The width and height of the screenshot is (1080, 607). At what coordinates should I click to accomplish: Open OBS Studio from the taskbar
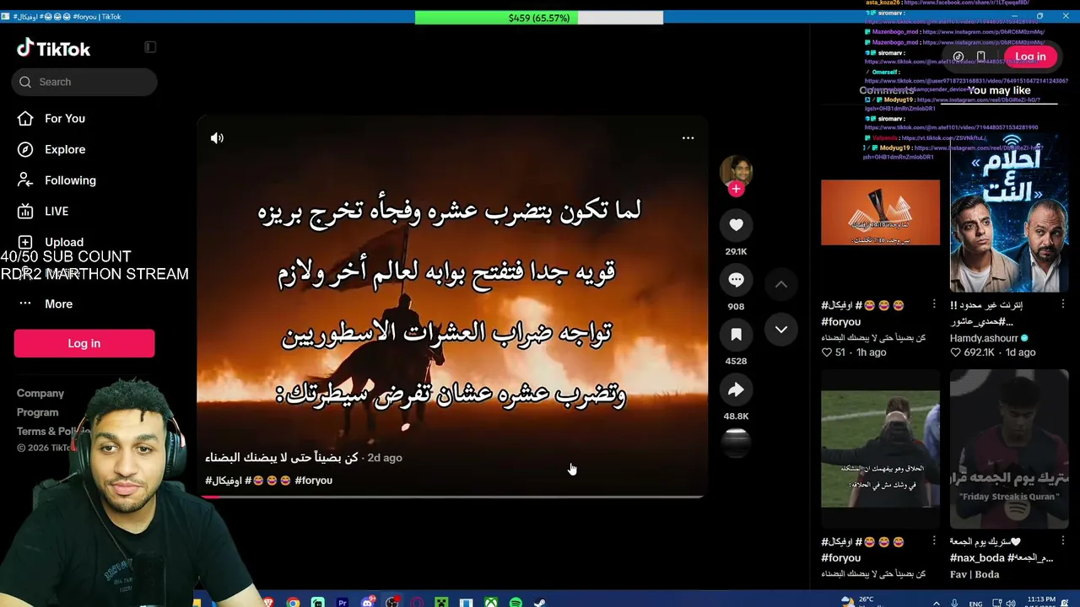392,602
